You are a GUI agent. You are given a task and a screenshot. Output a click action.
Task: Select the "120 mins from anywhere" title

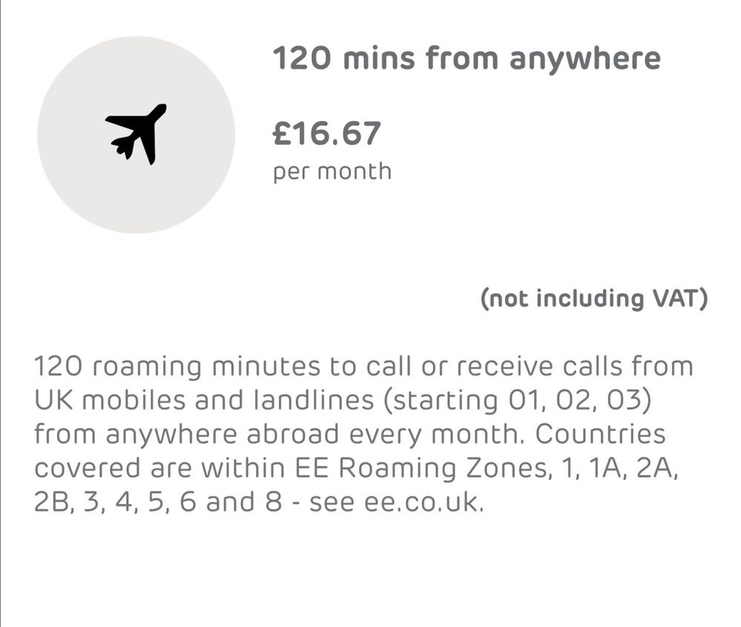467,59
